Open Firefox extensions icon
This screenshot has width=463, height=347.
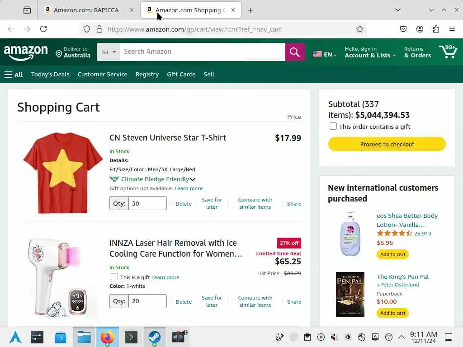click(x=436, y=29)
